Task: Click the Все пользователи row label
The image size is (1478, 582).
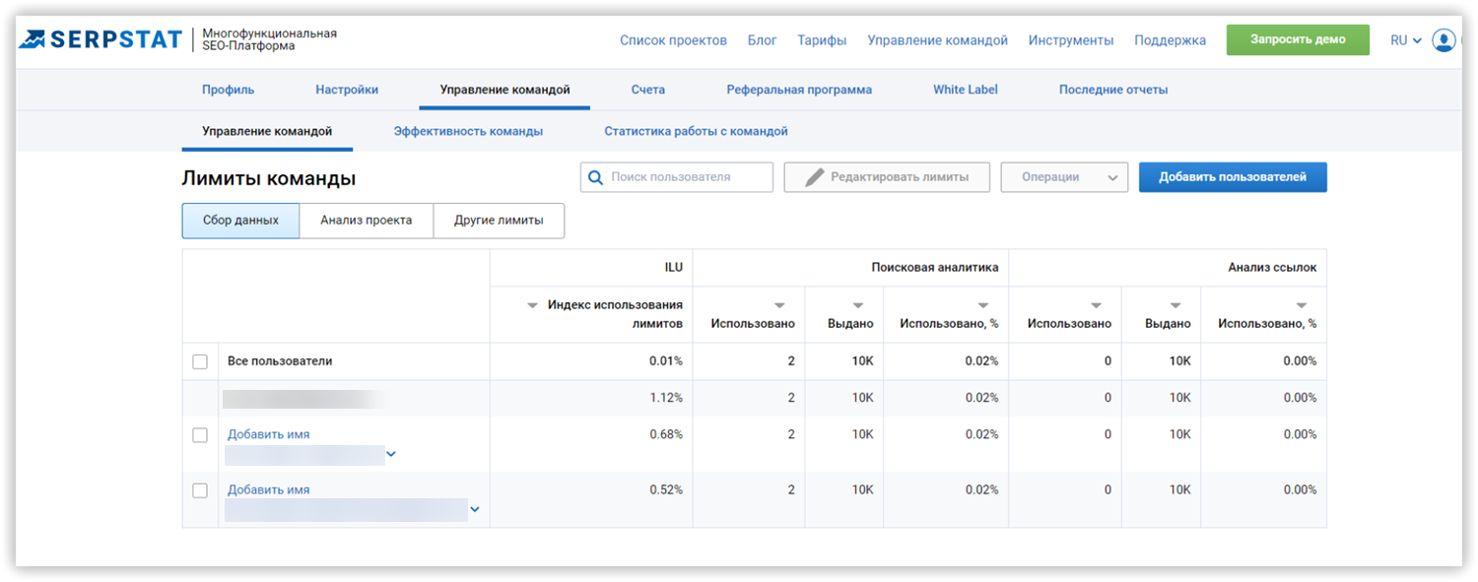Action: [x=280, y=361]
